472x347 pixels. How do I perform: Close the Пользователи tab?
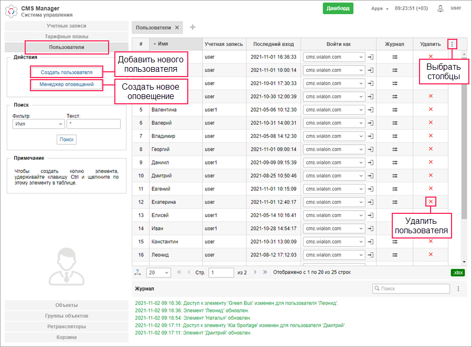(x=177, y=27)
